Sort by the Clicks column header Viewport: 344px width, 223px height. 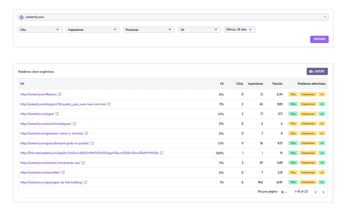[x=240, y=84]
